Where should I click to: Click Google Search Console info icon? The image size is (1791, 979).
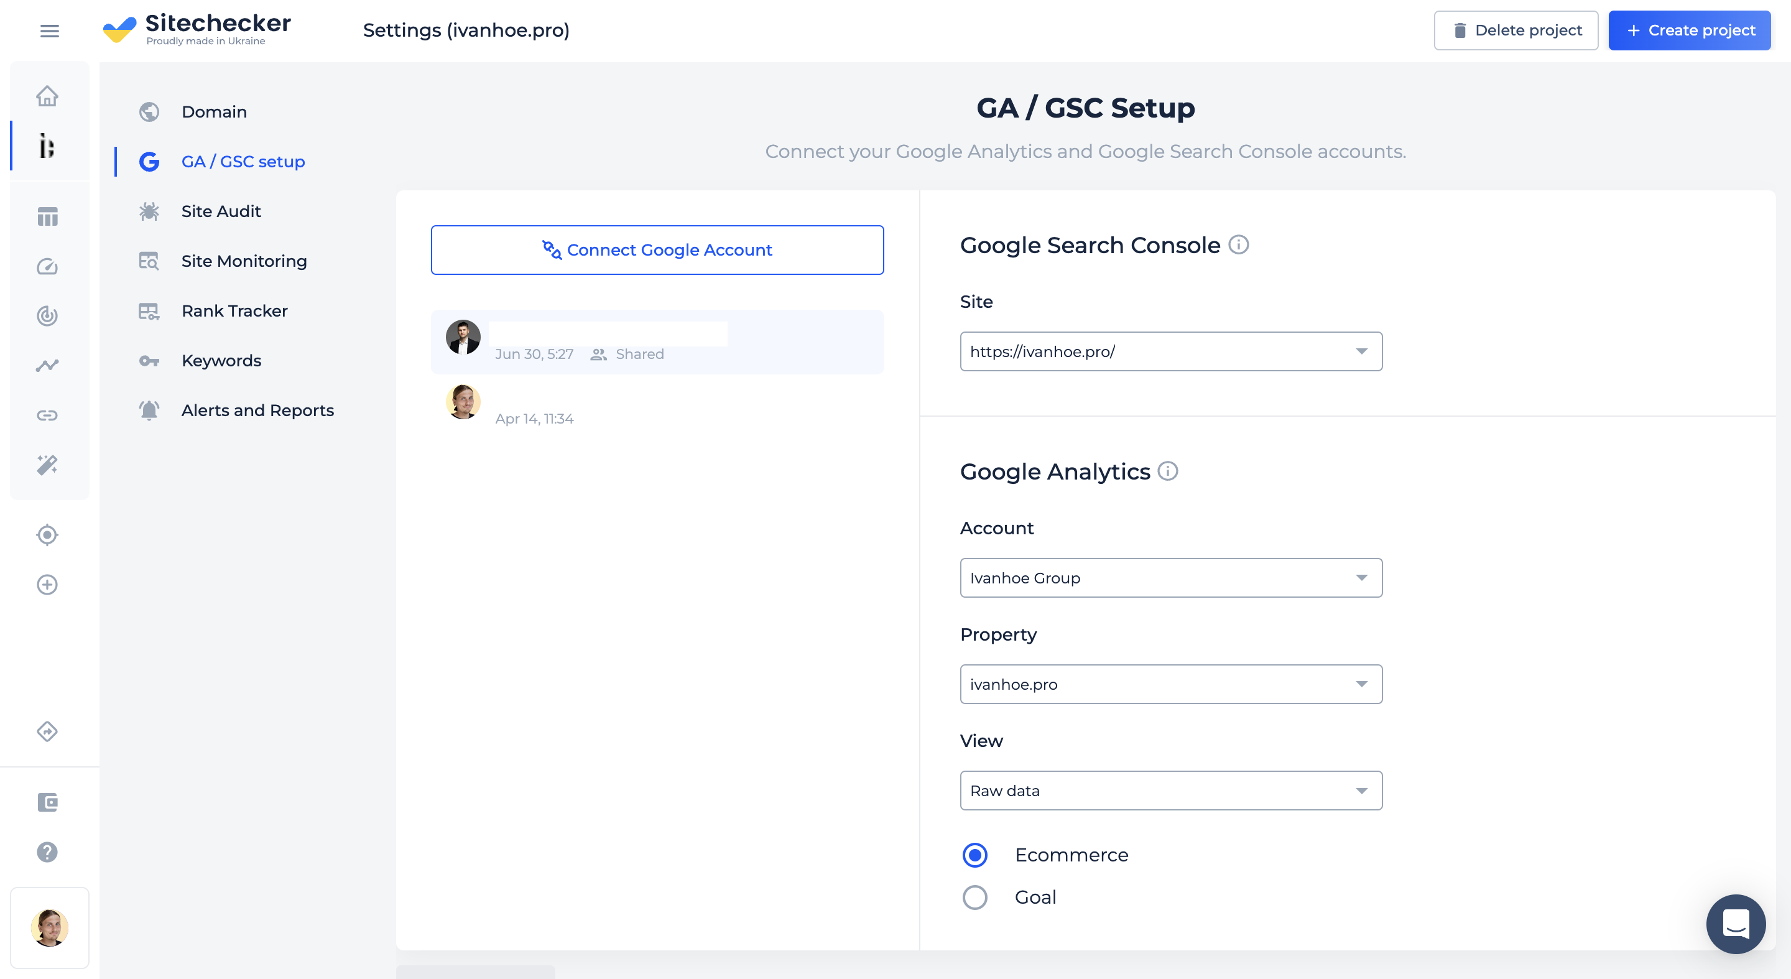(1238, 245)
